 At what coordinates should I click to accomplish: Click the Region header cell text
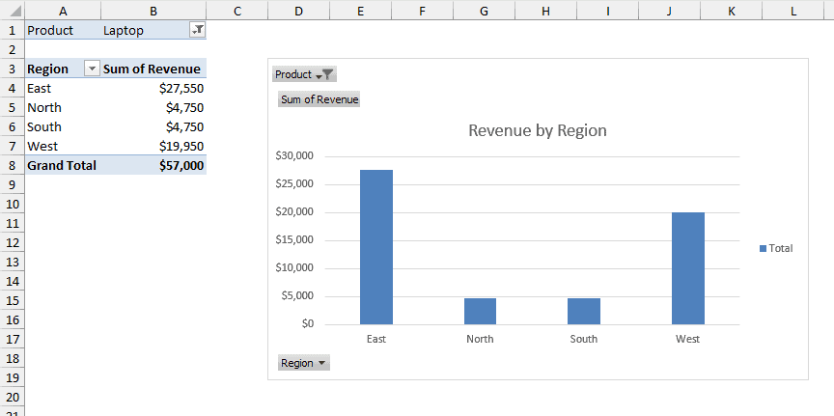coord(48,69)
